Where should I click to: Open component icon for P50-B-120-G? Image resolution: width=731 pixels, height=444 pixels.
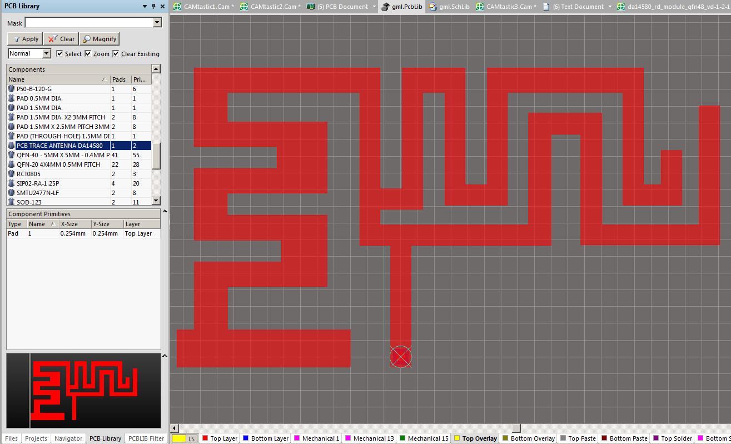point(11,89)
